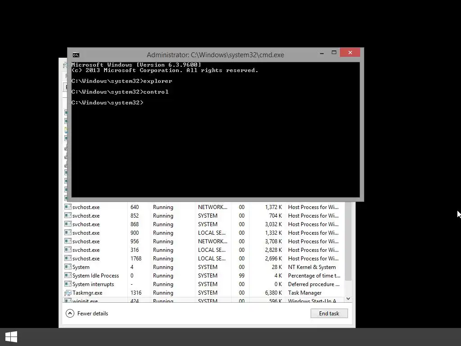Screen dimensions: 461x346
Task: Click the System Idle Process icon
Action: (x=68, y=275)
